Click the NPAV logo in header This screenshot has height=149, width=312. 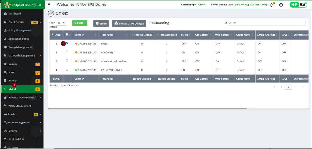point(299,5)
